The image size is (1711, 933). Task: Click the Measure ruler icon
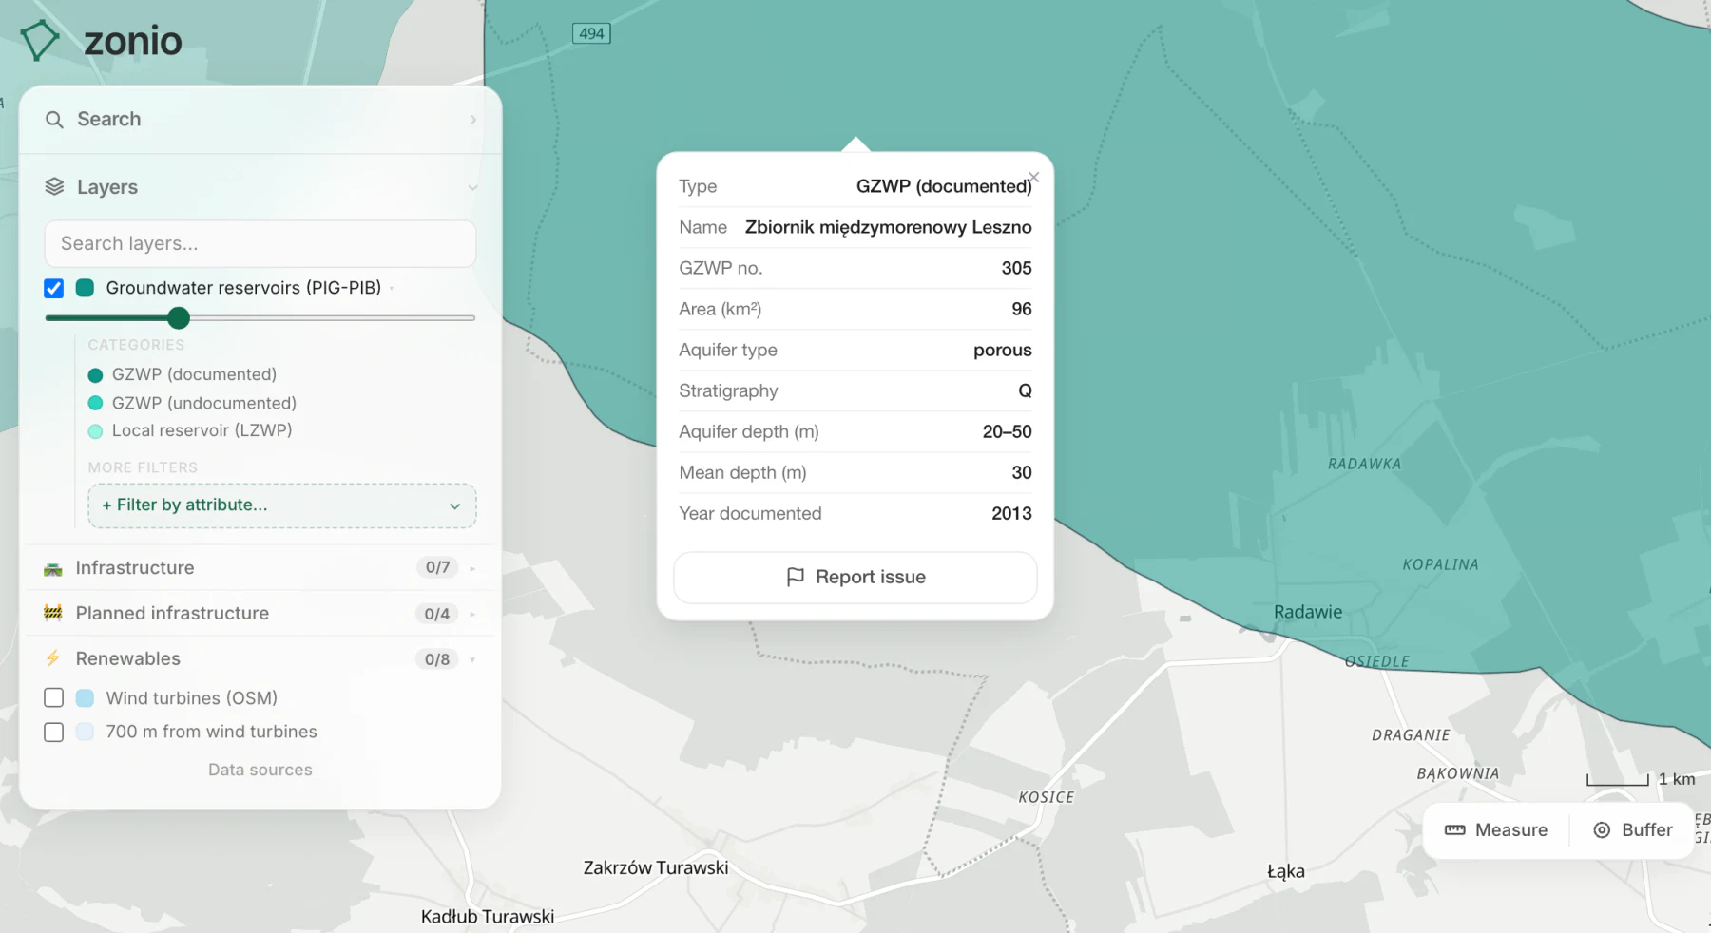click(1454, 830)
